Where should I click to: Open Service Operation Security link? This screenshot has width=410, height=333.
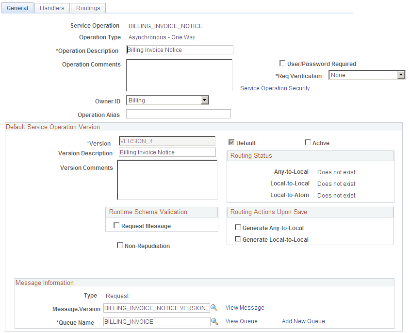pos(275,88)
